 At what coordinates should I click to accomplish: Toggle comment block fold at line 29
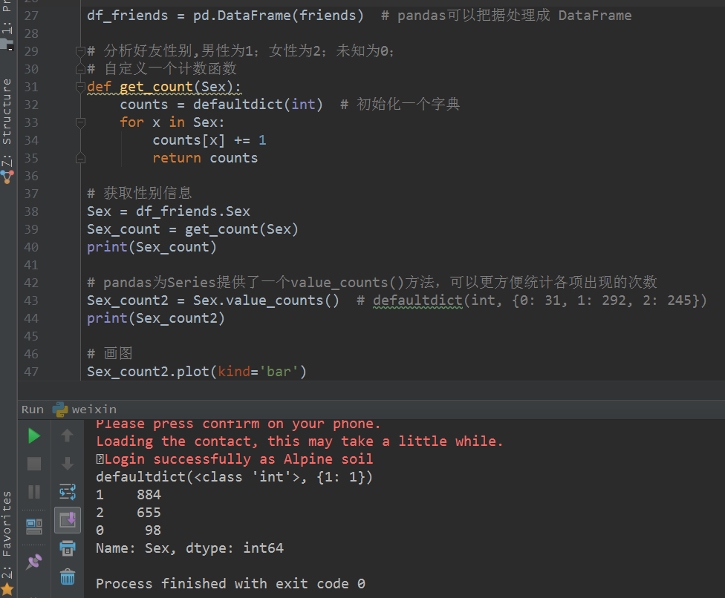click(x=80, y=50)
